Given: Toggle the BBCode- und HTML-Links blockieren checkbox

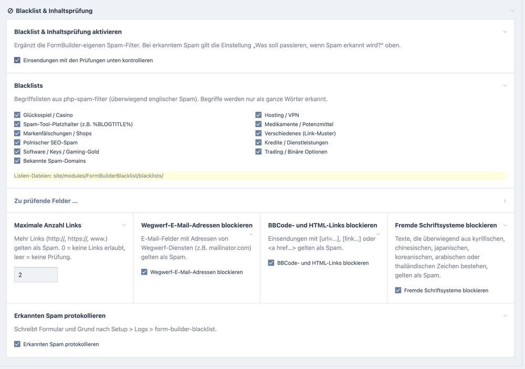Looking at the screenshot, I should (x=271, y=263).
